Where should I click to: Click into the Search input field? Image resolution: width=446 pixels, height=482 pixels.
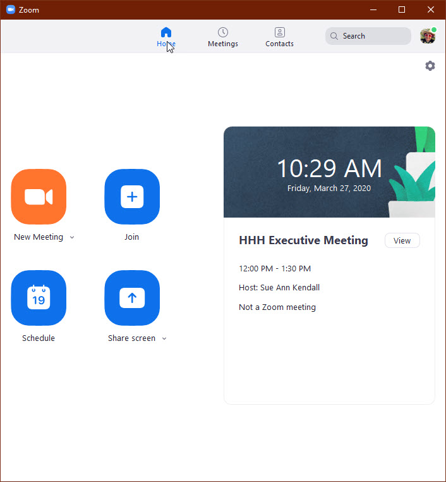(x=374, y=36)
